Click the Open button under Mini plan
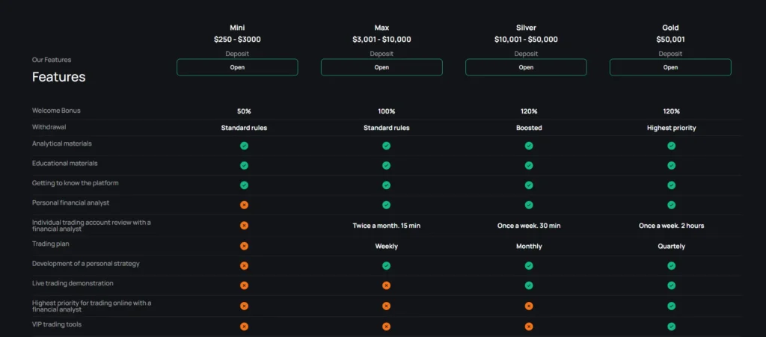The height and width of the screenshot is (337, 766). [x=237, y=67]
